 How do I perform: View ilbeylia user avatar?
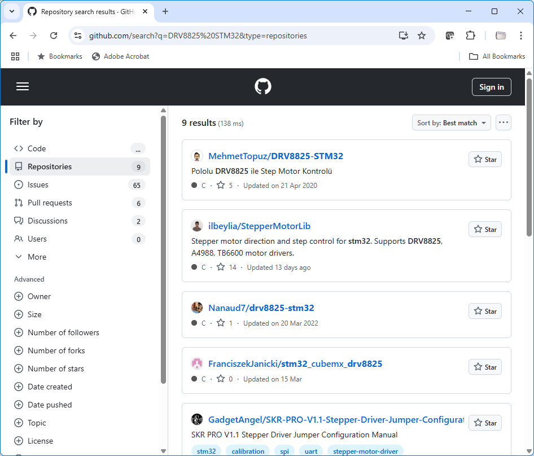coord(197,226)
